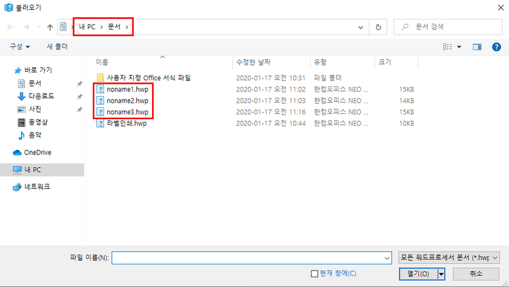Select file noname1.hwp
This screenshot has width=509, height=287.
click(128, 90)
